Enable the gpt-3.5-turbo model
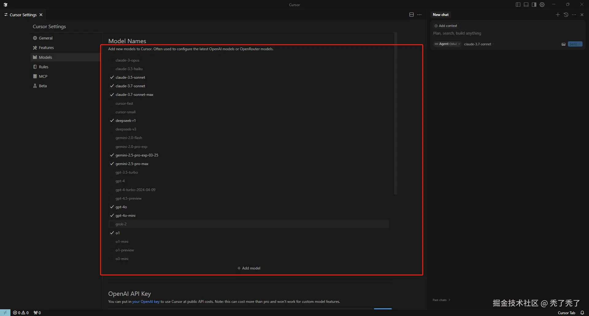The height and width of the screenshot is (316, 589). coord(112,172)
